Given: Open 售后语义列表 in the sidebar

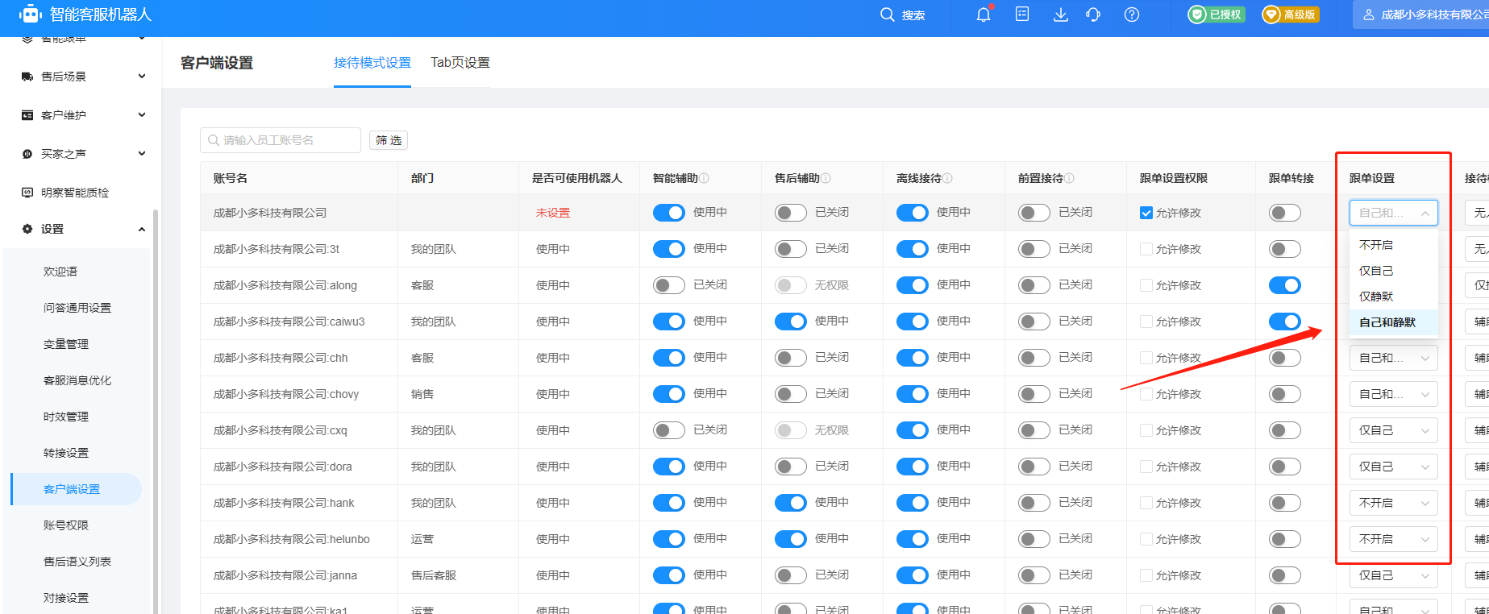Looking at the screenshot, I should click(77, 562).
